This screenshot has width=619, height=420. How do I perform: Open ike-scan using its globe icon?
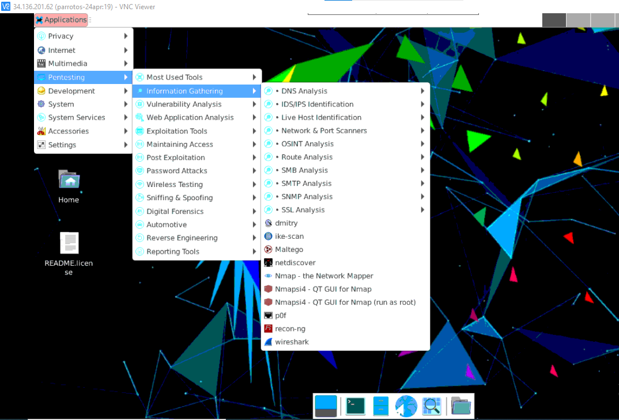[269, 236]
